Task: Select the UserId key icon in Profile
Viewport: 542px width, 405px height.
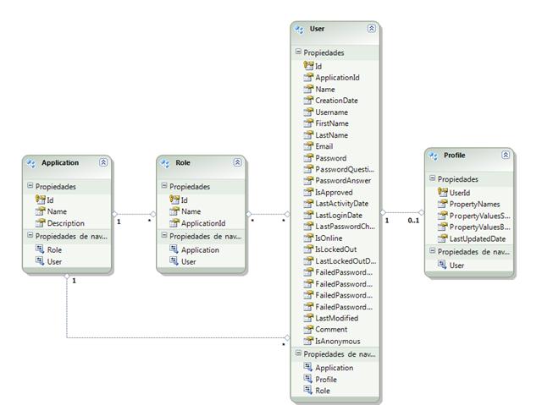Action: (442, 192)
